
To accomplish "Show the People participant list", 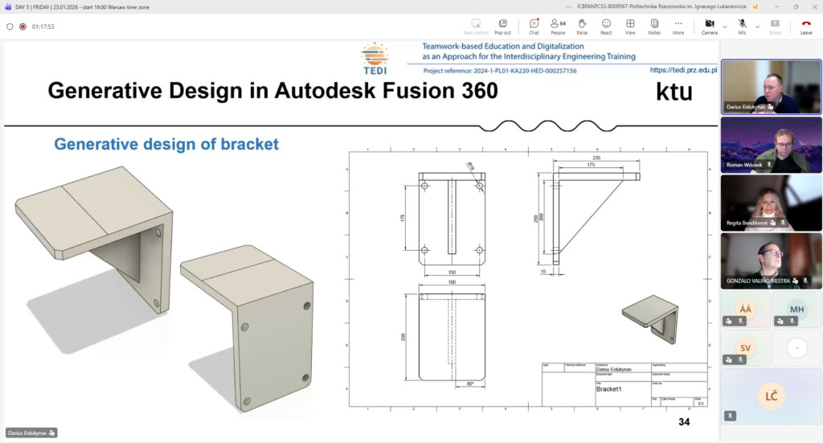I will (x=558, y=26).
